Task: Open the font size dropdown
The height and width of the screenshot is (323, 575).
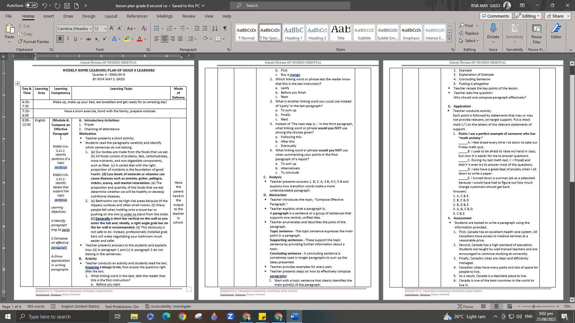Action: [105, 29]
